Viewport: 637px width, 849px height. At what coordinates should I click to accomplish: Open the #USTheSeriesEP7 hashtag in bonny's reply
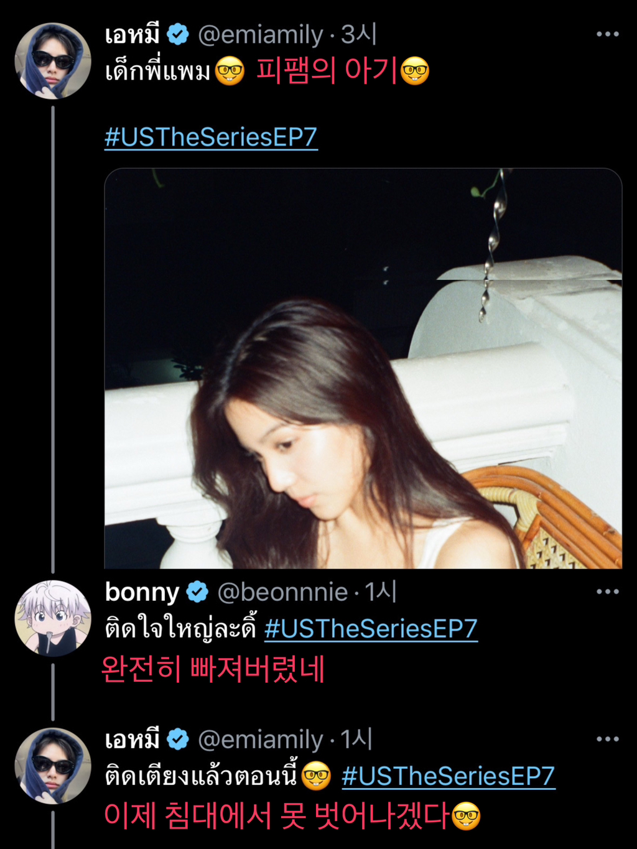371,629
